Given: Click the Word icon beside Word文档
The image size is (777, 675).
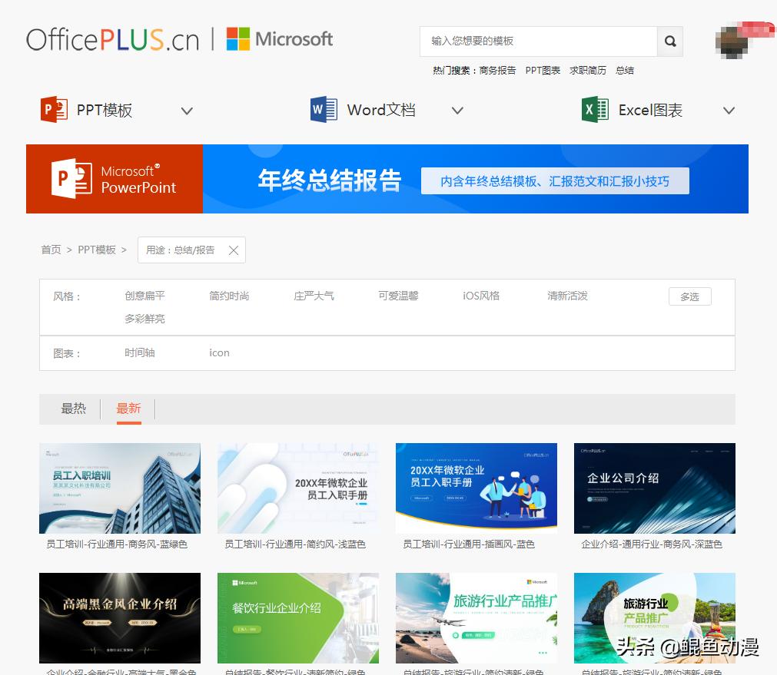Looking at the screenshot, I should [x=324, y=110].
